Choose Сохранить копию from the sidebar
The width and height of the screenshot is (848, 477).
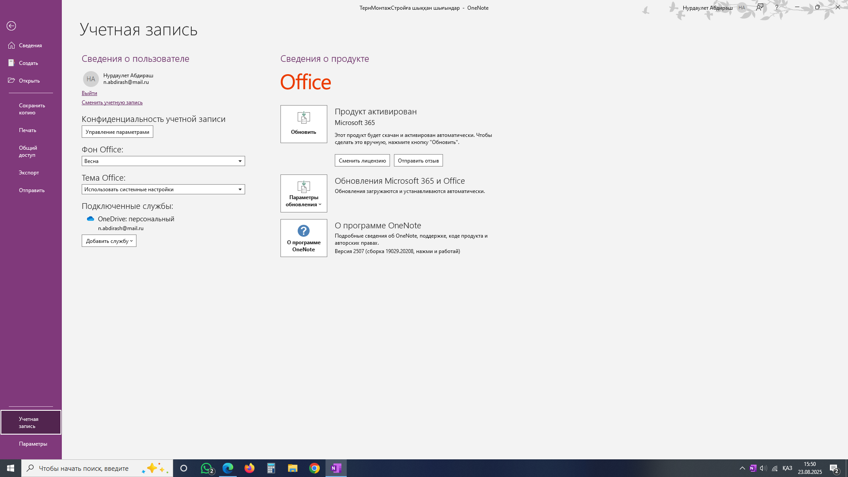pyautogui.click(x=31, y=109)
